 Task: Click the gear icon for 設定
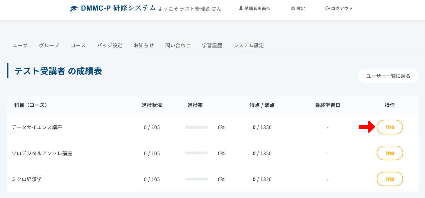pyautogui.click(x=293, y=8)
